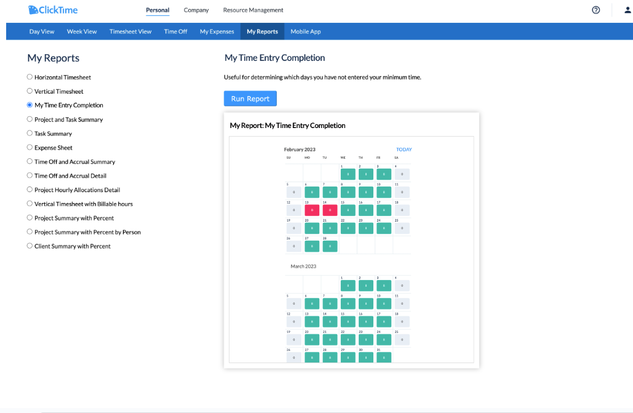Click the red February 13 calendar cell

coord(311,210)
